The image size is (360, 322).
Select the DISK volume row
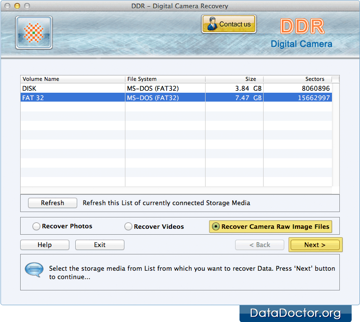pyautogui.click(x=176, y=88)
